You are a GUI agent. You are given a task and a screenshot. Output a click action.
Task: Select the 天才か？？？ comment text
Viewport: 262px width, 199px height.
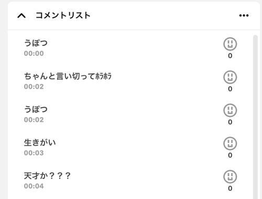[x=47, y=175]
